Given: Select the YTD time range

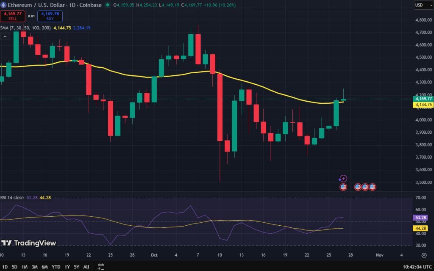Looking at the screenshot, I should [x=56, y=267].
